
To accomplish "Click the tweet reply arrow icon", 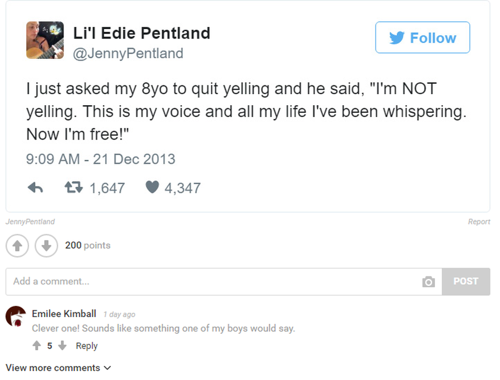I will 35,188.
